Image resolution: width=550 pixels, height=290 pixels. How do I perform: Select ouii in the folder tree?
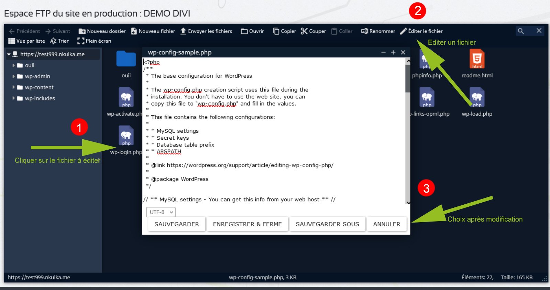(30, 65)
